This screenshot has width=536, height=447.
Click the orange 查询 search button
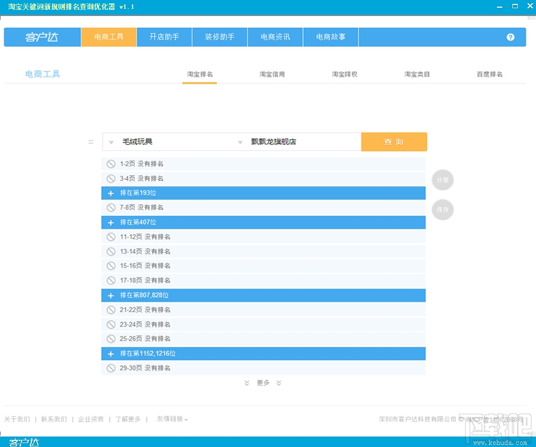[394, 142]
